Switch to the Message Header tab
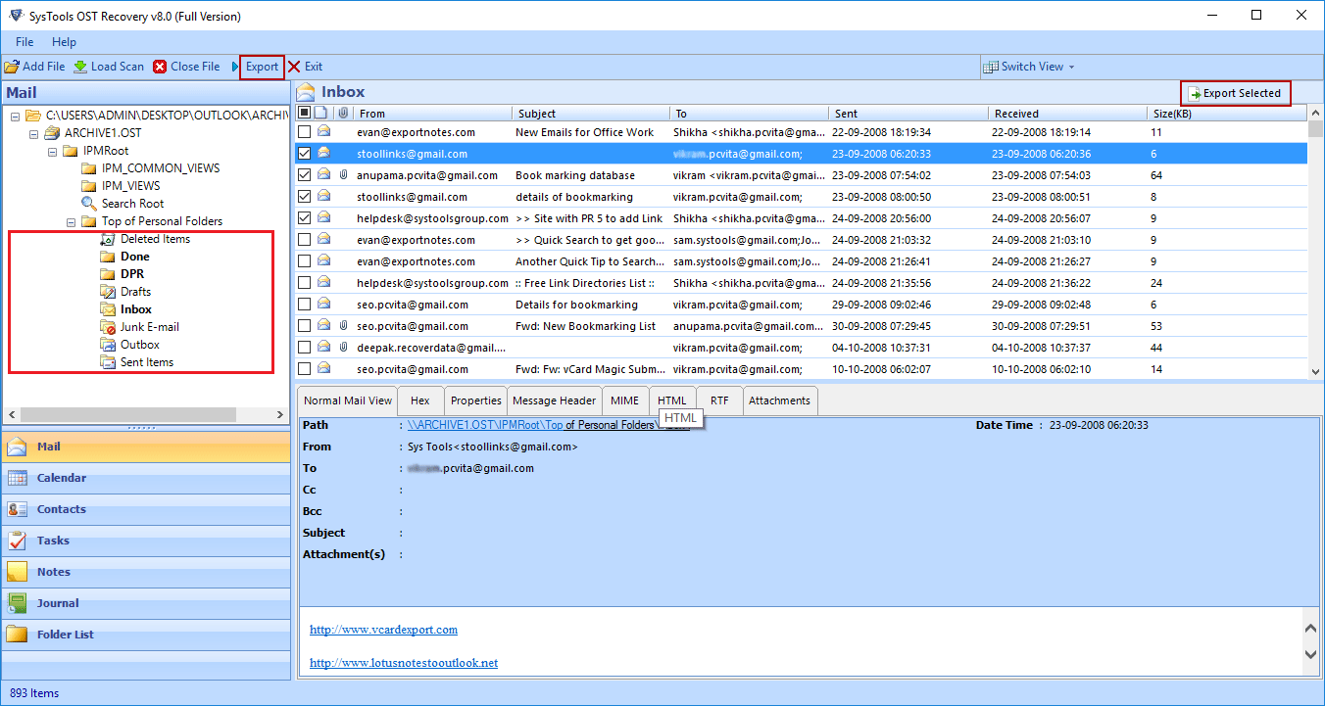 click(554, 400)
